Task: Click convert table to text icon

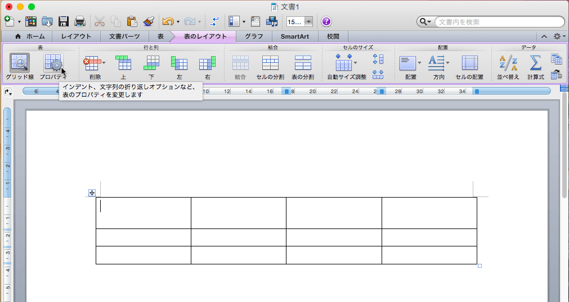Action: [x=556, y=74]
